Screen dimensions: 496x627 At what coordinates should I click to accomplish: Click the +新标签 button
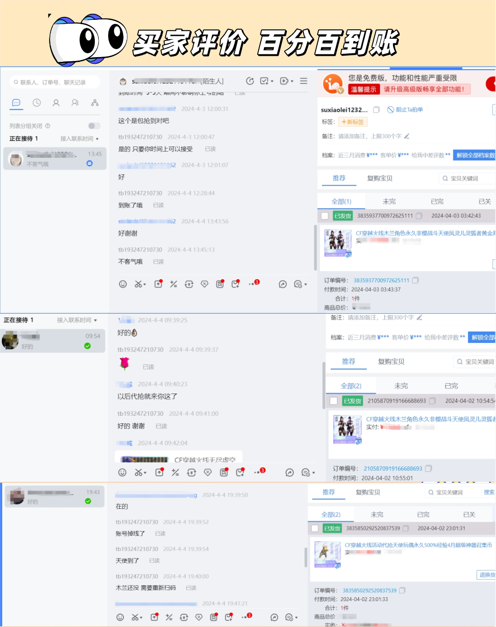(353, 122)
